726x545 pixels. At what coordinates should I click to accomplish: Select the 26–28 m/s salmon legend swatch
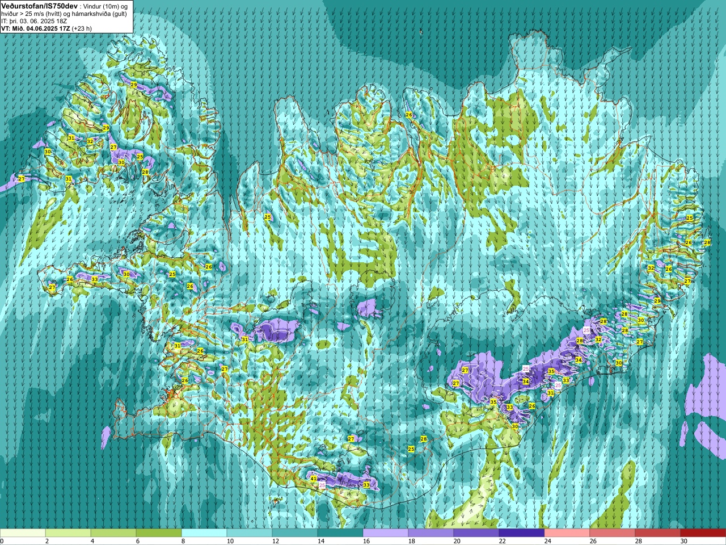click(613, 533)
